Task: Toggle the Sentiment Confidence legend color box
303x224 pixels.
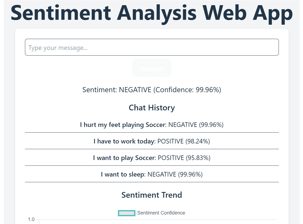Action: (x=127, y=213)
